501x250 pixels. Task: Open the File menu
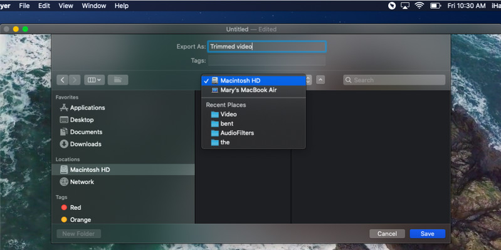pyautogui.click(x=24, y=6)
